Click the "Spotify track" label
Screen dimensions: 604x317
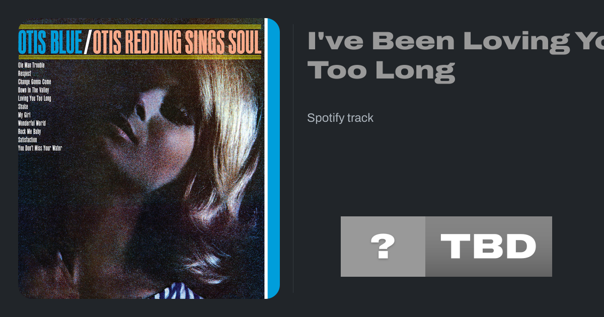340,118
